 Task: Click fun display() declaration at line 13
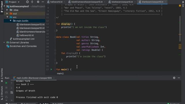click(66, 24)
